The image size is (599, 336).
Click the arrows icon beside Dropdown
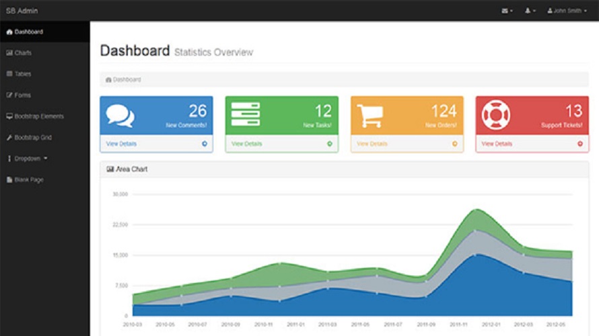[x=9, y=159]
